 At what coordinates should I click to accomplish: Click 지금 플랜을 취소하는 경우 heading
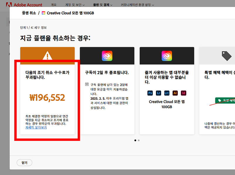coord(55,38)
